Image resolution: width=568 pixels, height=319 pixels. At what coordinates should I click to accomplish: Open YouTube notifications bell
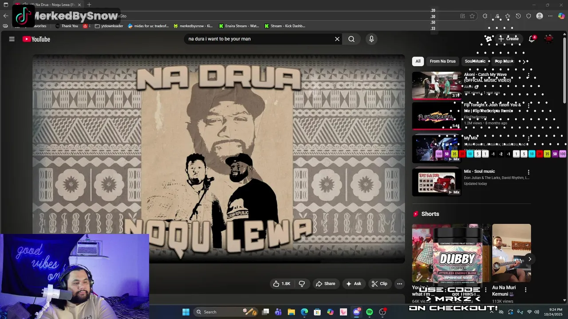pos(532,39)
